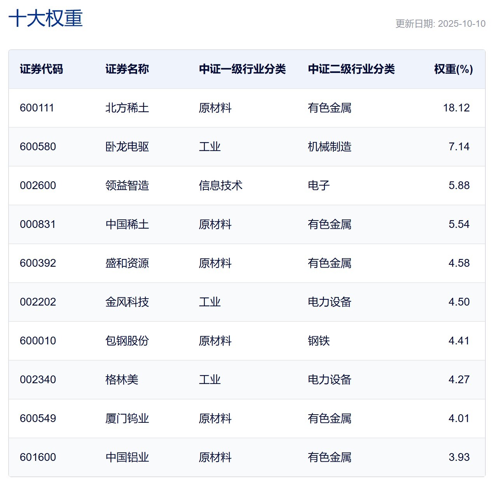Select stock code 601600
The image size is (492, 483).
(38, 457)
